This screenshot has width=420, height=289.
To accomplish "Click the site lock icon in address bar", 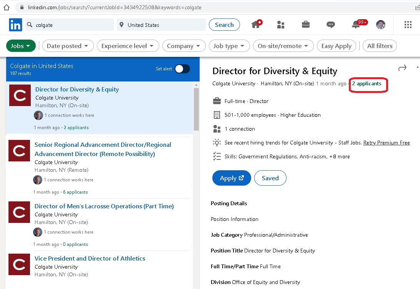I will click(x=22, y=7).
